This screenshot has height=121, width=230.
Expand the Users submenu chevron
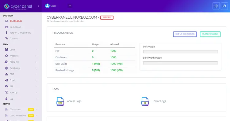[x=36, y=50]
